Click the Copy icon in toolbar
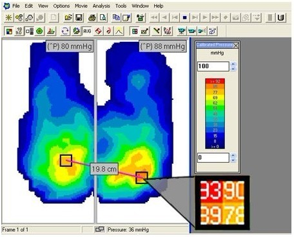Viewport: 294px width, 237px height. 116,17
